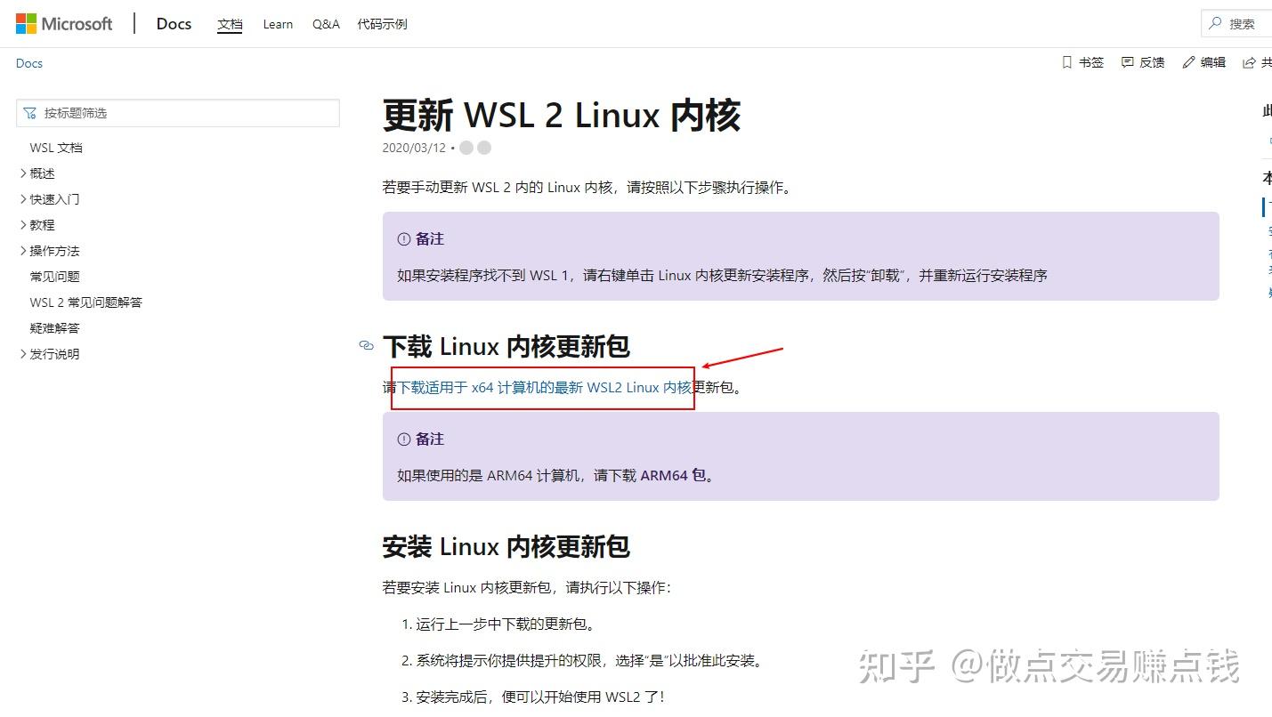Click the Docs breadcrumb link
Image resolution: width=1272 pixels, height=717 pixels.
tap(28, 62)
